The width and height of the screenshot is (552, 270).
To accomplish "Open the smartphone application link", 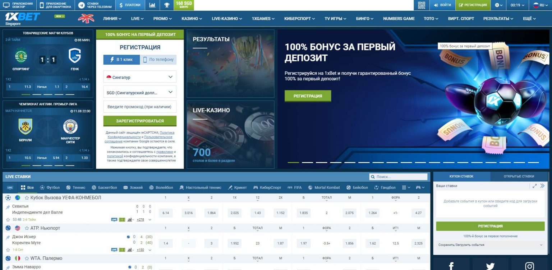I will click(56, 5).
